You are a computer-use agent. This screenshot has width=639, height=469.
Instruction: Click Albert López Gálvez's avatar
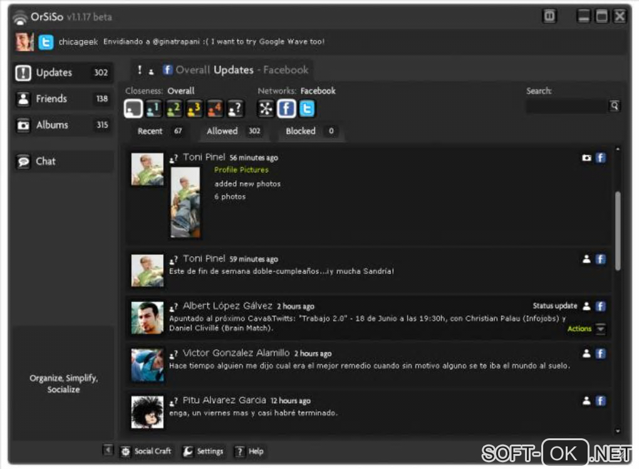tap(147, 318)
